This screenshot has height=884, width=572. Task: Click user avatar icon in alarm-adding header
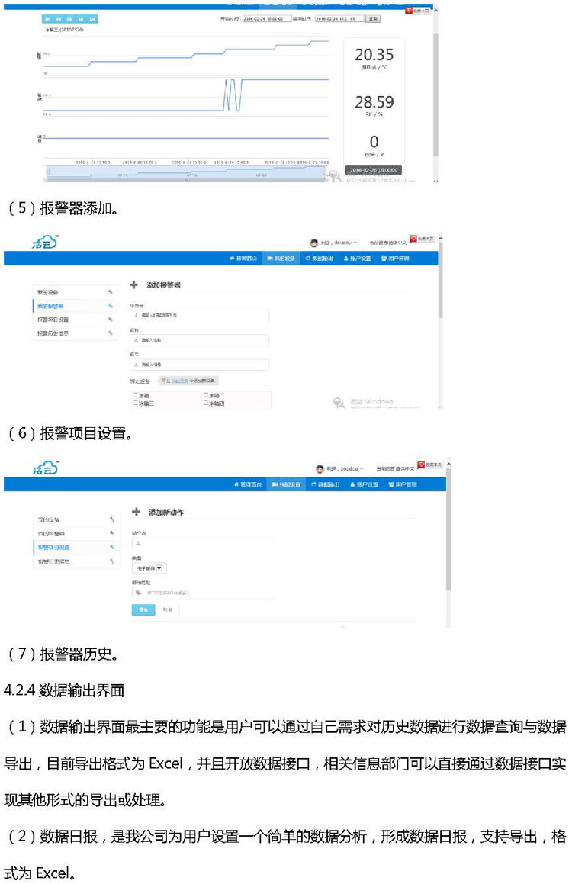313,243
